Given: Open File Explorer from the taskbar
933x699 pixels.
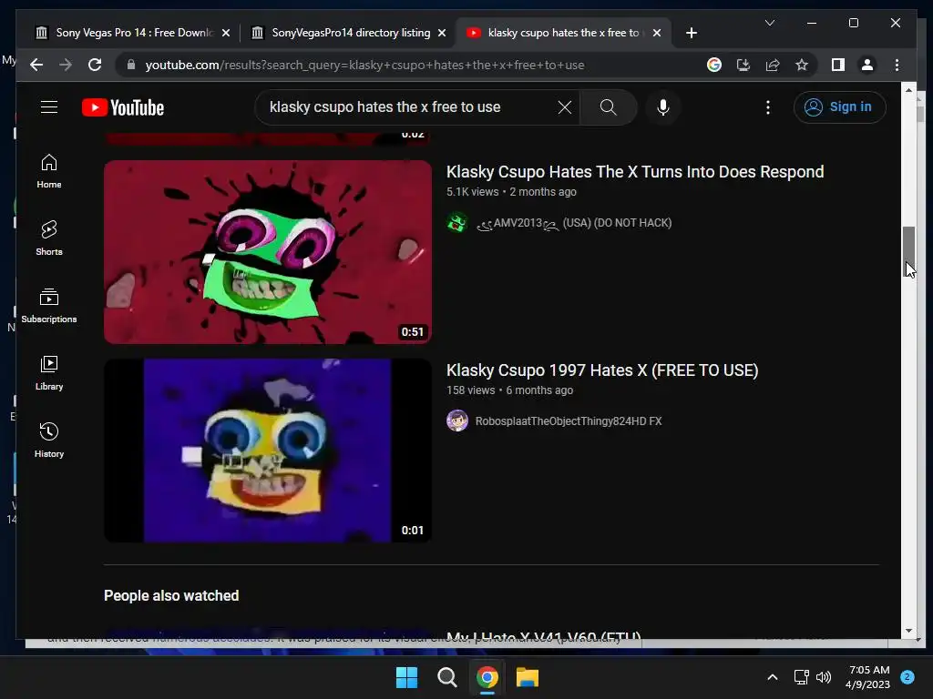Looking at the screenshot, I should (x=528, y=677).
